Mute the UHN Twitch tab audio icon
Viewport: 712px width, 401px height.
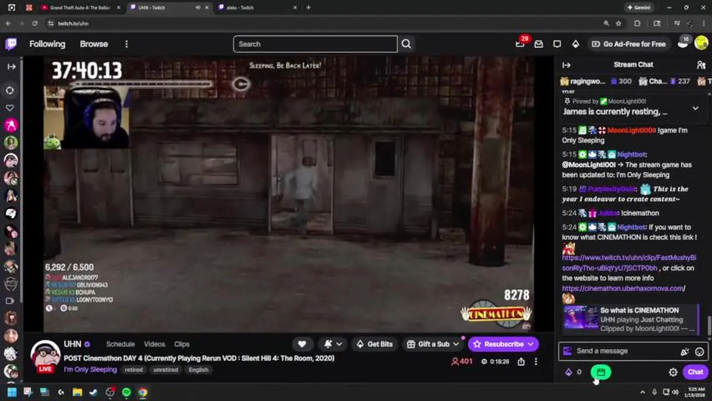(198, 8)
